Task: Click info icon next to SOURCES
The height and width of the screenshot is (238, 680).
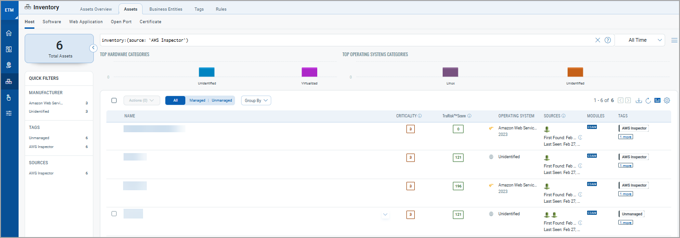Action: pyautogui.click(x=563, y=116)
